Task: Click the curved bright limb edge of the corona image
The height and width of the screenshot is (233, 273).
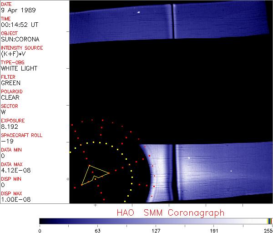Action: [148, 173]
